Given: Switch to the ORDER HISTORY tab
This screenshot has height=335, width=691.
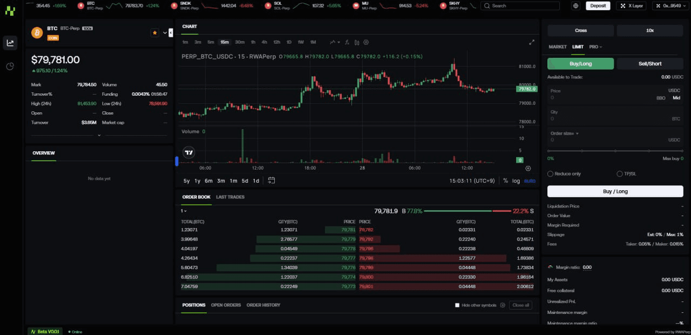Looking at the screenshot, I should click(263, 305).
